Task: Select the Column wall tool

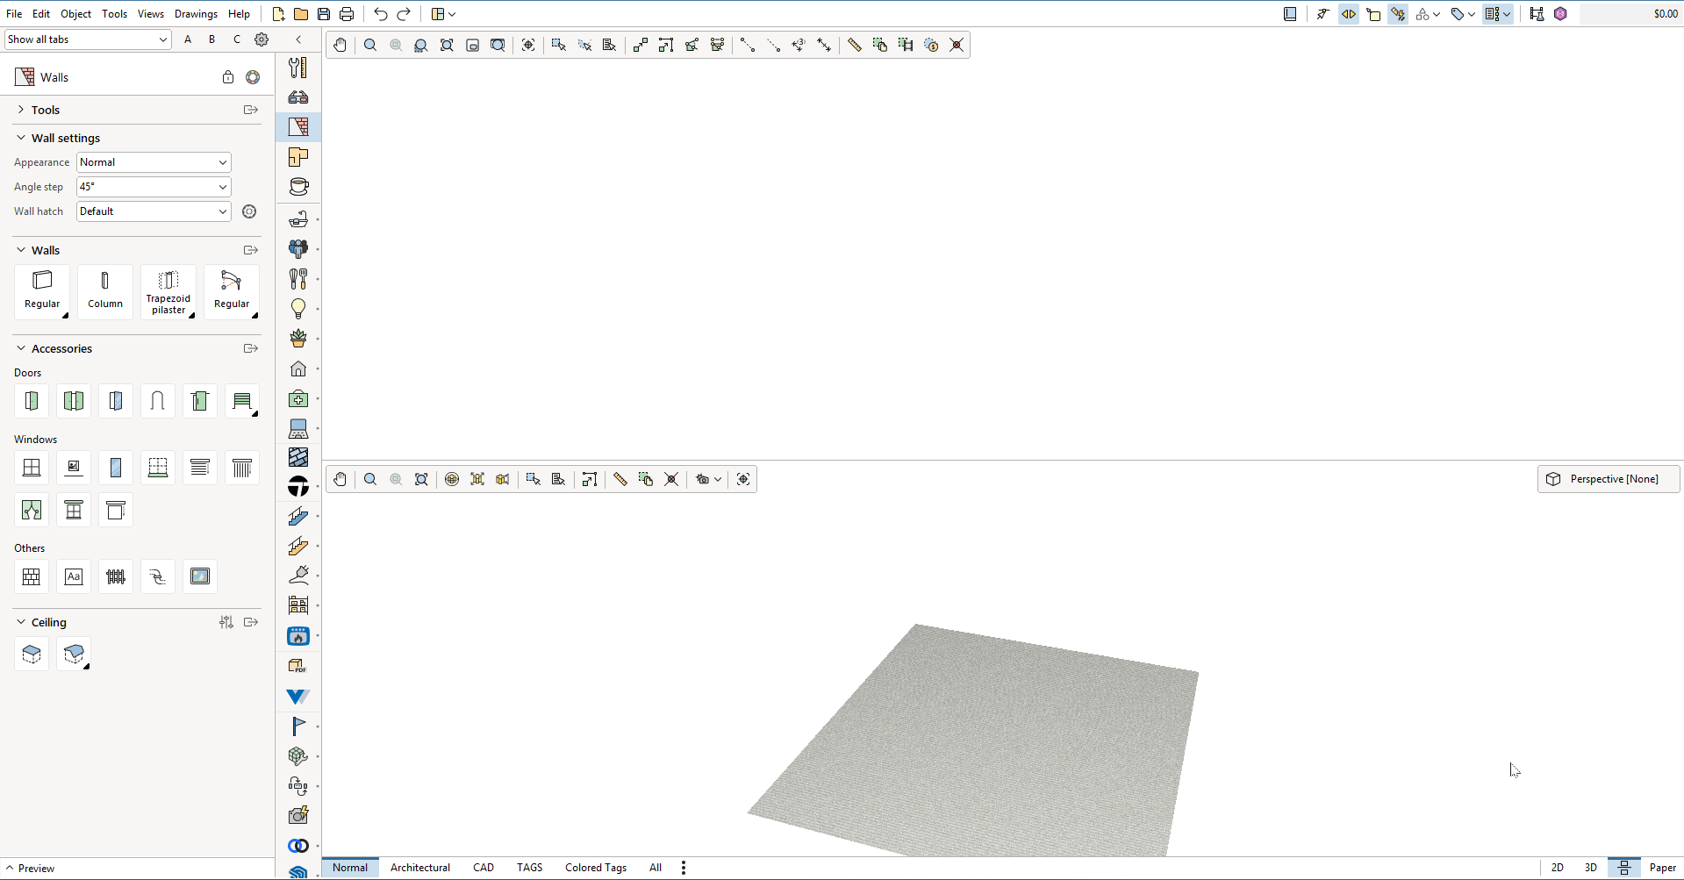Action: 105,291
